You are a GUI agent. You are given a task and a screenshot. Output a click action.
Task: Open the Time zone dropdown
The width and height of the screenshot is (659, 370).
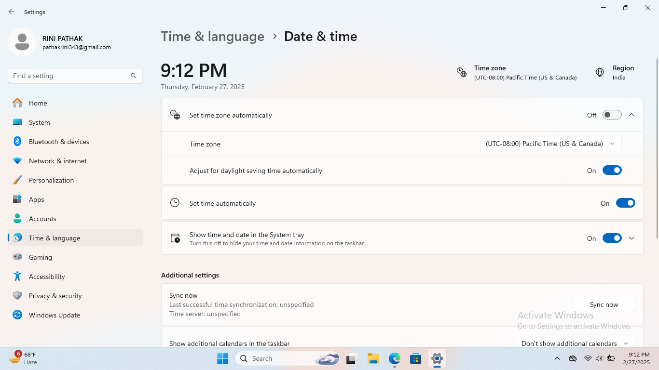tap(550, 144)
